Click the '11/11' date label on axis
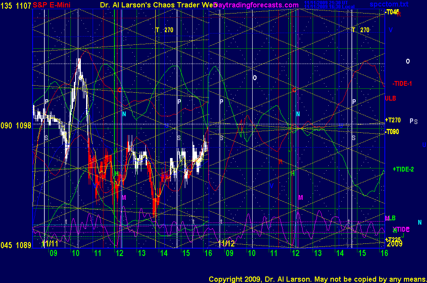Viewport: 427px width, 283px height. point(50,243)
